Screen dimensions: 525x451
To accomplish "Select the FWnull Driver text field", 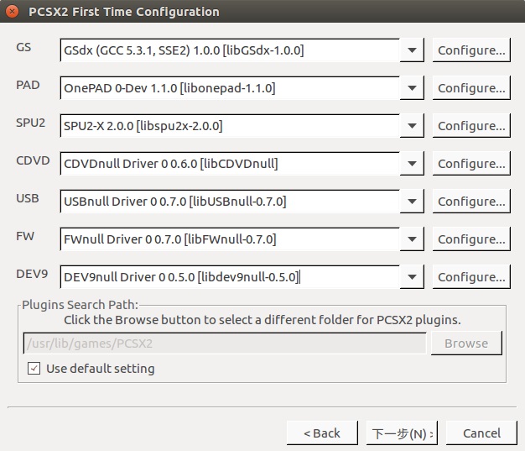I will (x=230, y=239).
